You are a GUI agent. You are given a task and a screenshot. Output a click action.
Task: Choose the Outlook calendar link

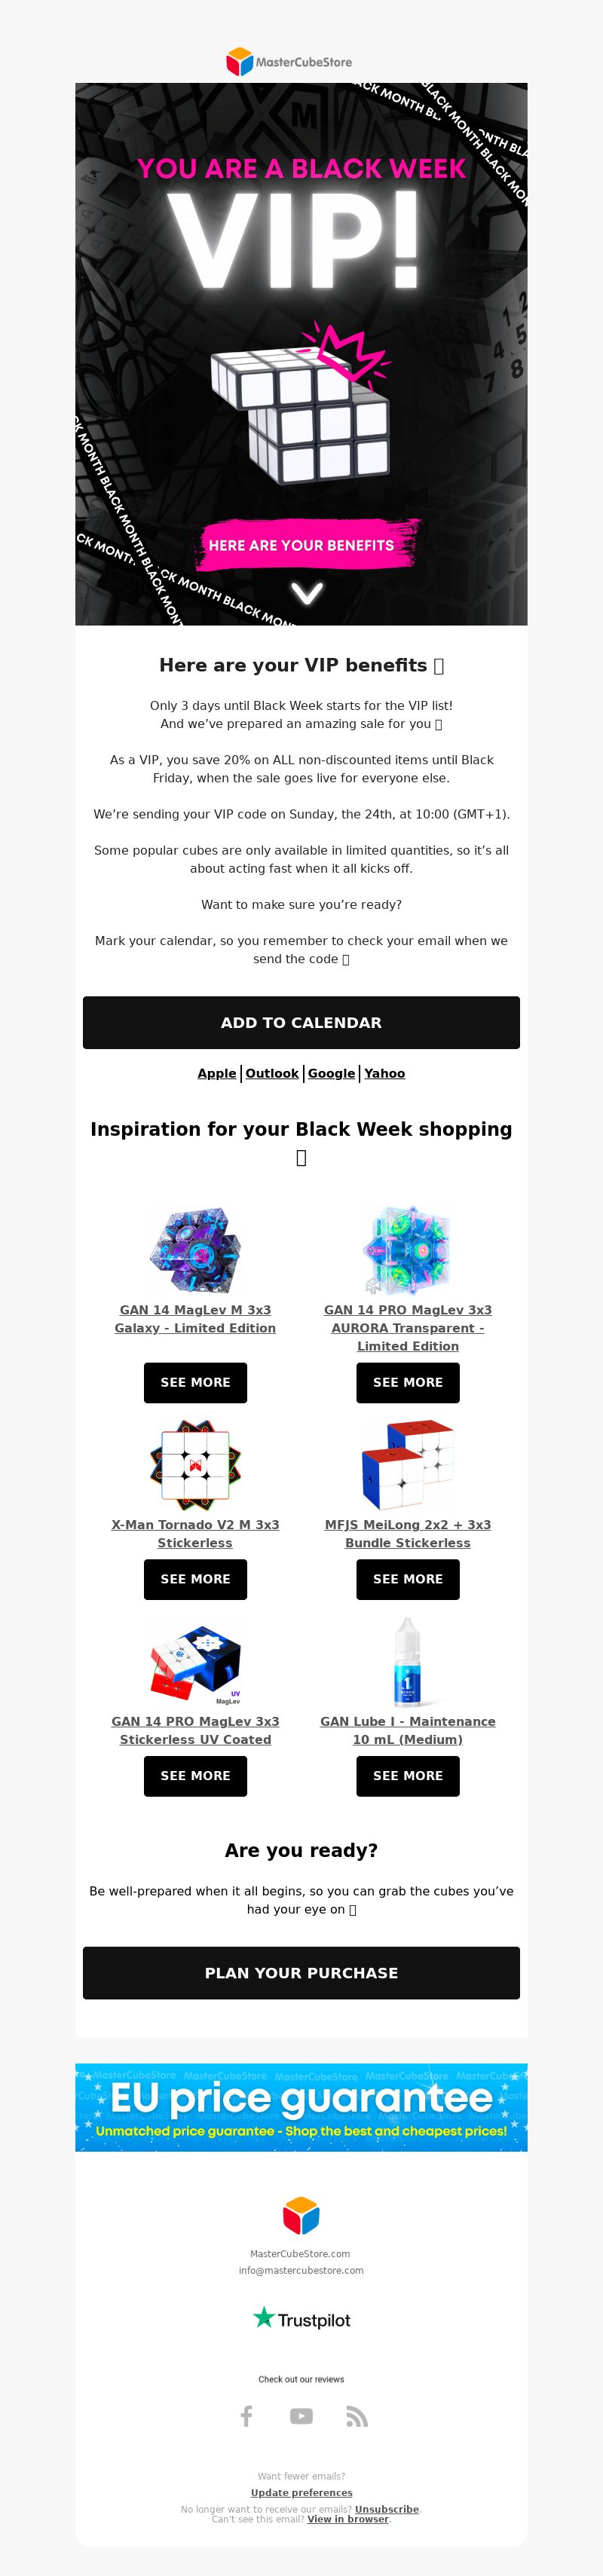click(x=272, y=1073)
